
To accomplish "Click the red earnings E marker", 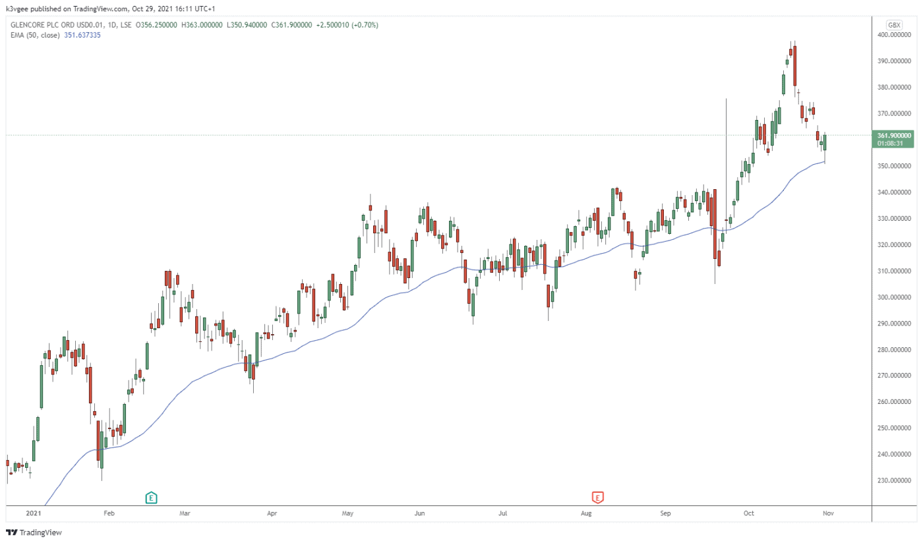I will [598, 498].
